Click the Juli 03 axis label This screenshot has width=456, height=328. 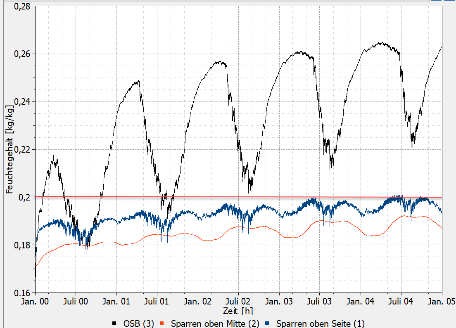point(319,301)
